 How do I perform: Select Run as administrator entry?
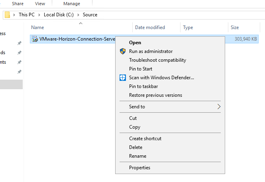pyautogui.click(x=170, y=51)
